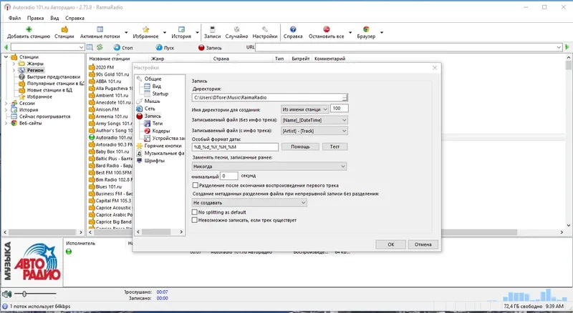573x313 pixels.
Task: Open the Файл menu
Action: [14, 18]
